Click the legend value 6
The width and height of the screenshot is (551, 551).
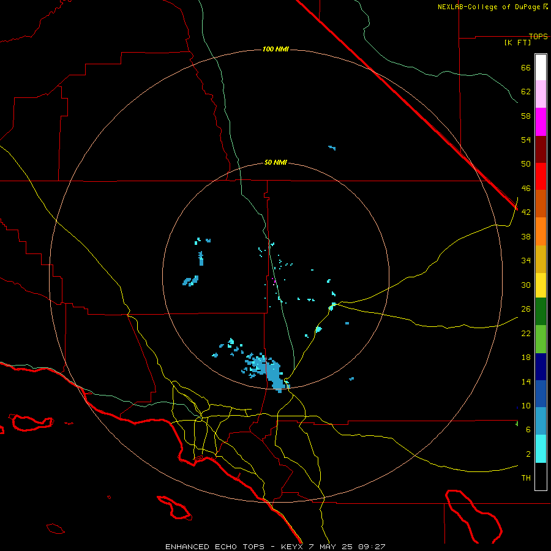click(x=528, y=430)
